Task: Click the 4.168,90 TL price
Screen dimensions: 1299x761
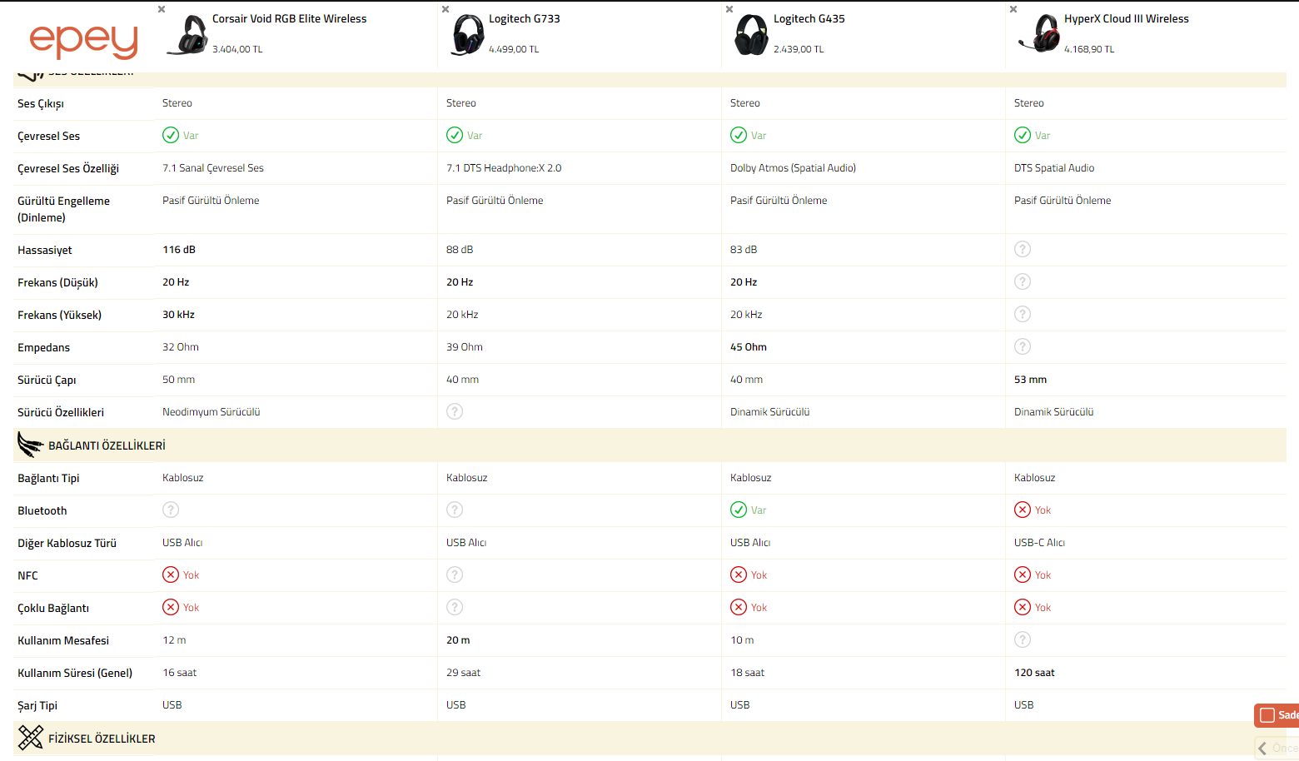Action: click(x=1089, y=49)
